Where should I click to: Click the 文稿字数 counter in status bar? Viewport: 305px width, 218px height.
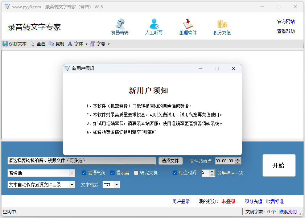point(260,212)
